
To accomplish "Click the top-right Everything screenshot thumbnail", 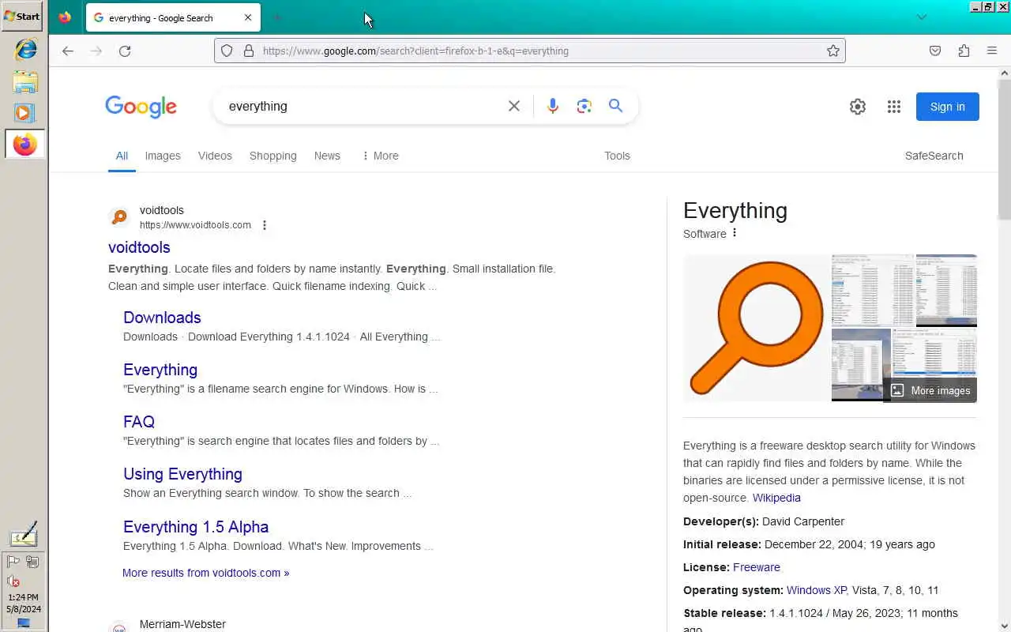I will (946, 290).
